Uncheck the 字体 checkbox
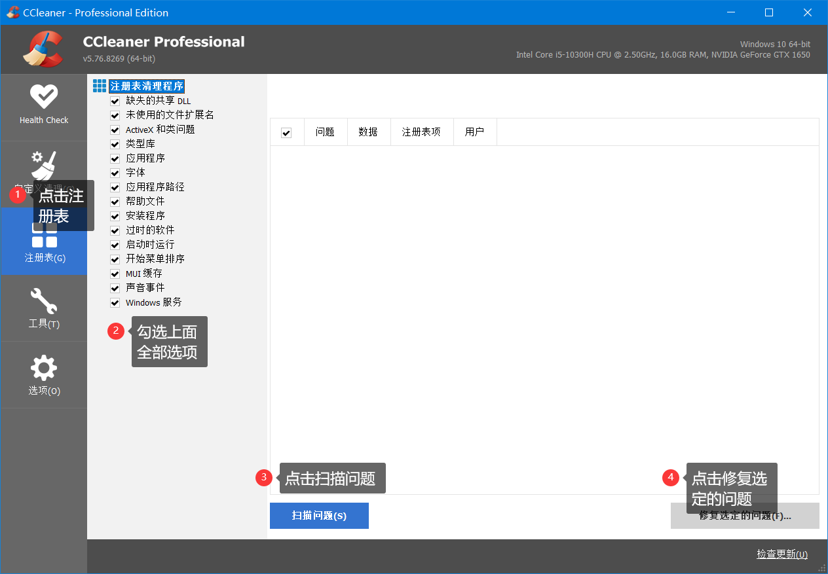 tap(115, 173)
